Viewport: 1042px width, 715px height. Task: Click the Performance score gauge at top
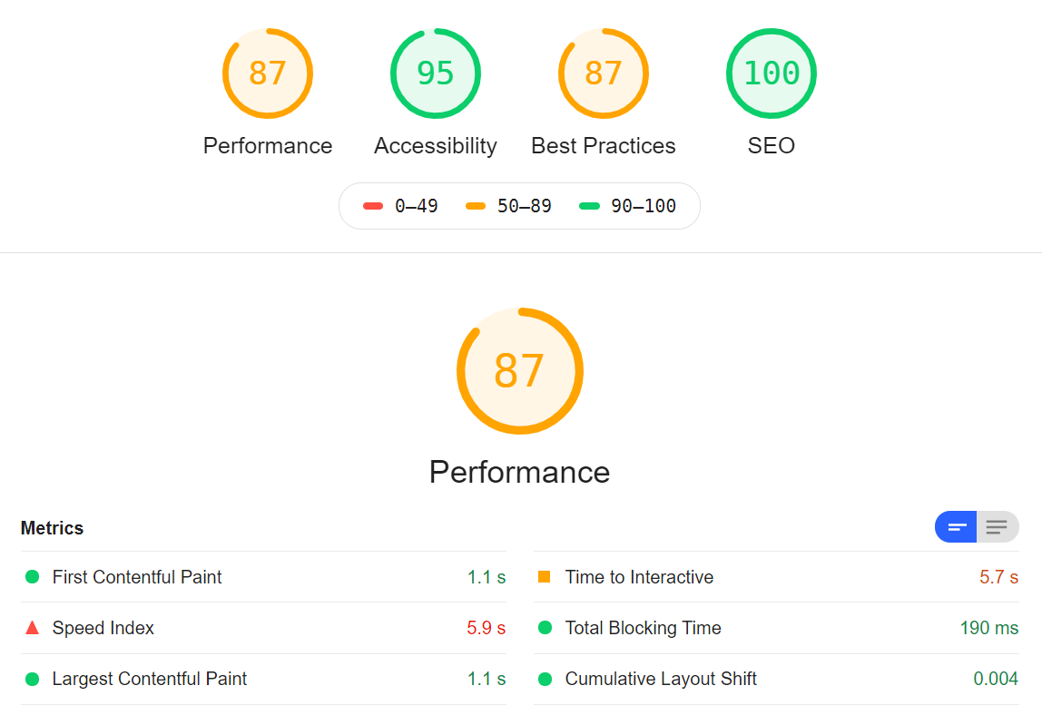pyautogui.click(x=268, y=73)
